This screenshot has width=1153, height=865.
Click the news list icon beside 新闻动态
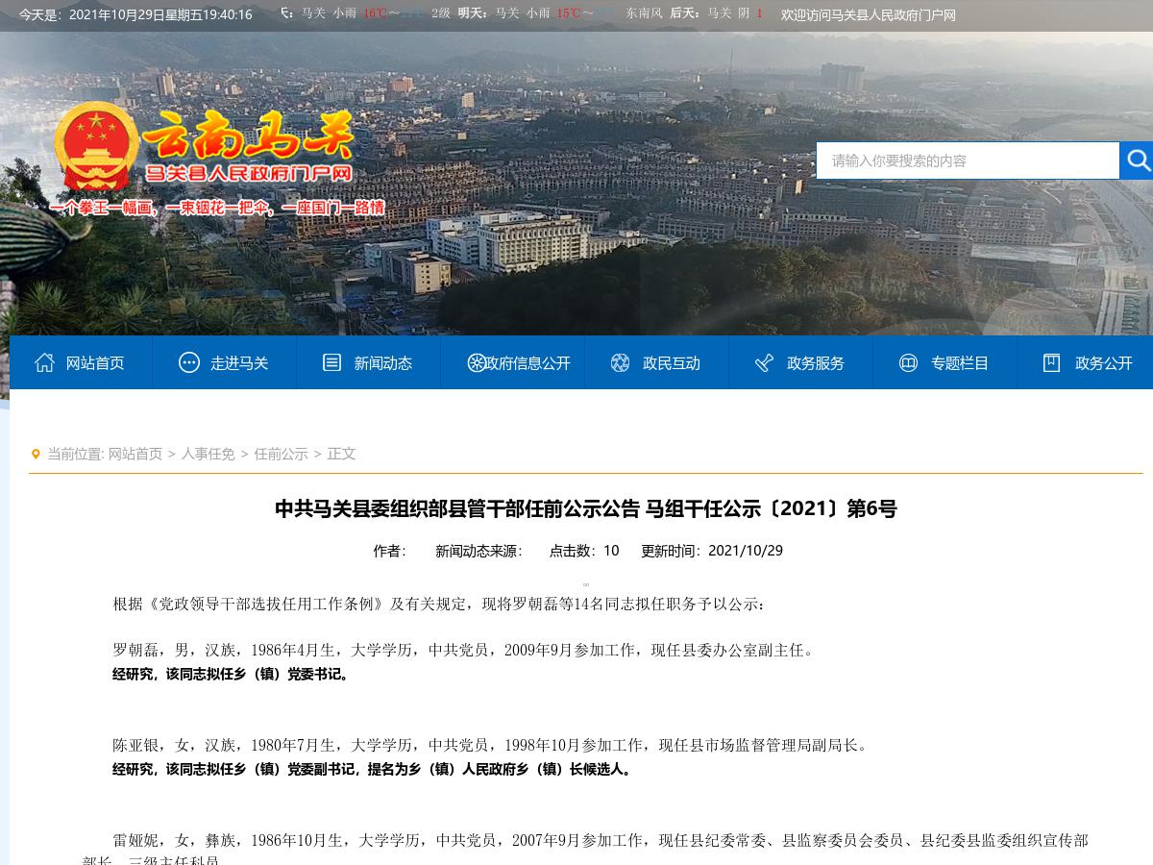332,362
